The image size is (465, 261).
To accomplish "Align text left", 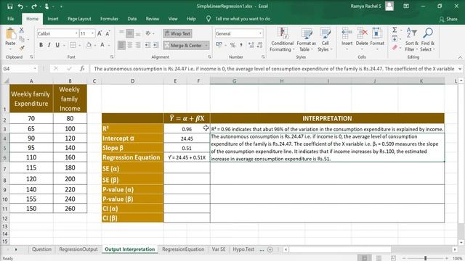I will (x=121, y=45).
